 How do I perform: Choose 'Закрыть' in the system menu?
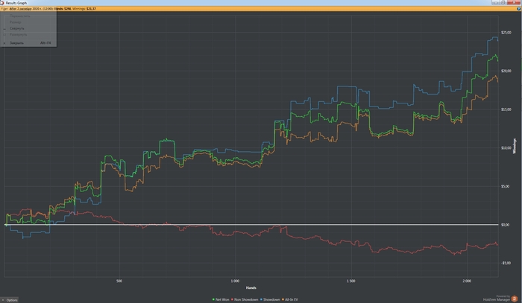coord(28,43)
